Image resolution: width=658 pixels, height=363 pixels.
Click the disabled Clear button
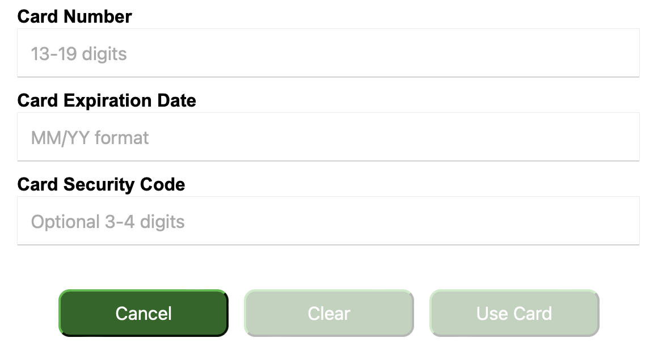point(329,313)
